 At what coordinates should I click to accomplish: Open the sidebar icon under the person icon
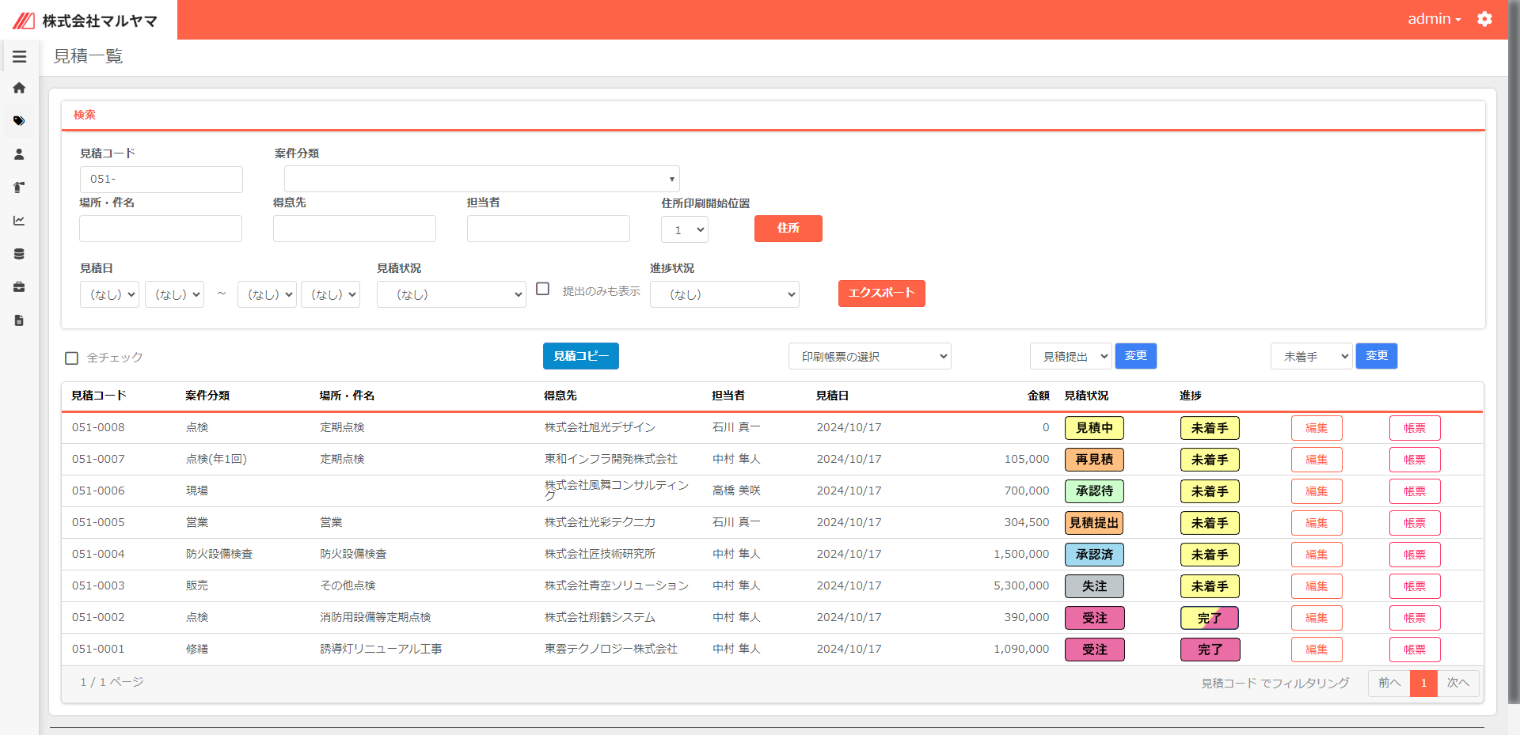pyautogui.click(x=19, y=188)
